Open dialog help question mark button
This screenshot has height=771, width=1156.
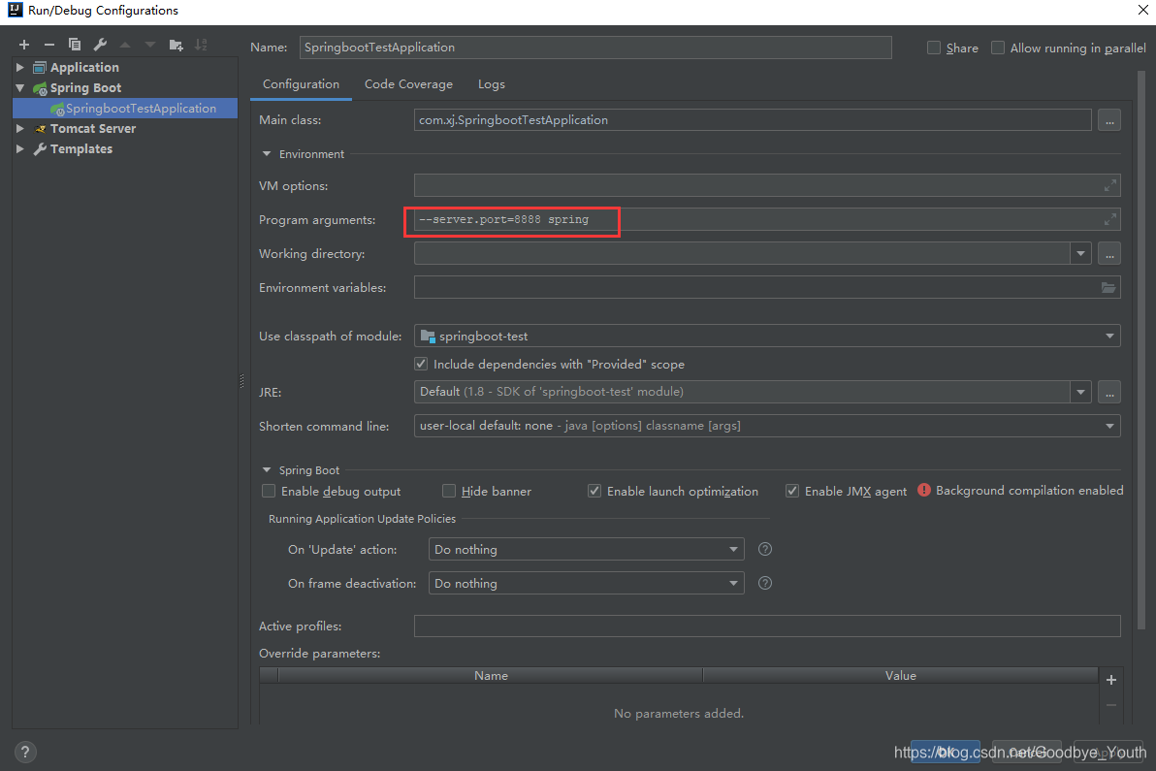coord(25,752)
